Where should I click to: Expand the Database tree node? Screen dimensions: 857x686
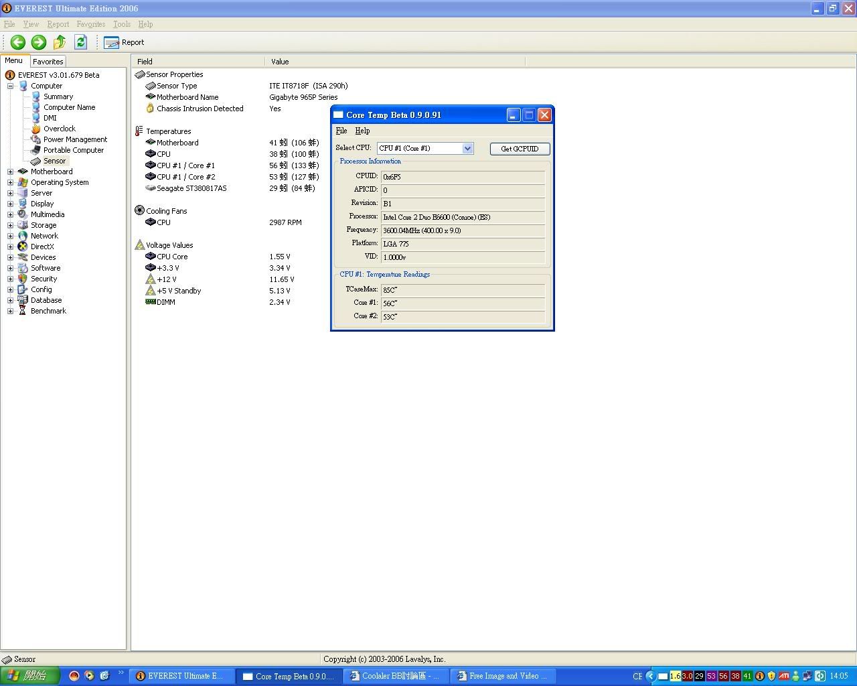coord(10,300)
